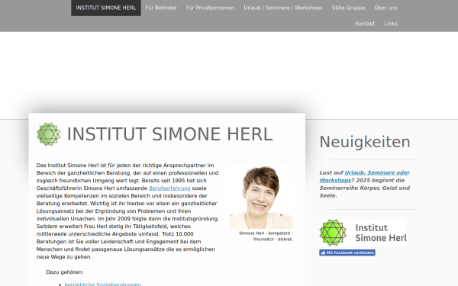Open the Urlaub, Seminare oder Workshops link
This screenshot has height=286, width=458.
coord(365,177)
